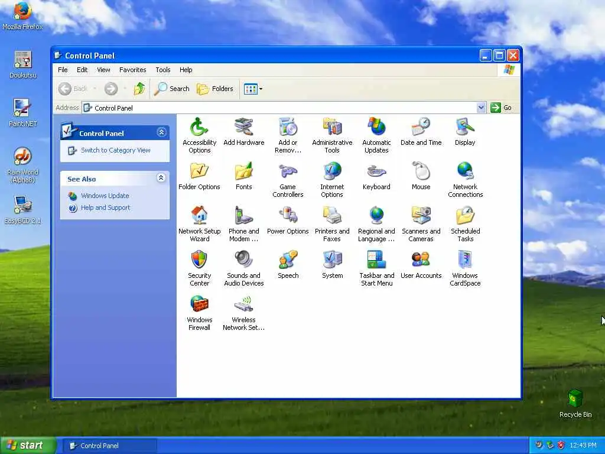This screenshot has height=454, width=605.
Task: Select the EasyBCD 2.1 desktop icon
Action: tap(22, 210)
